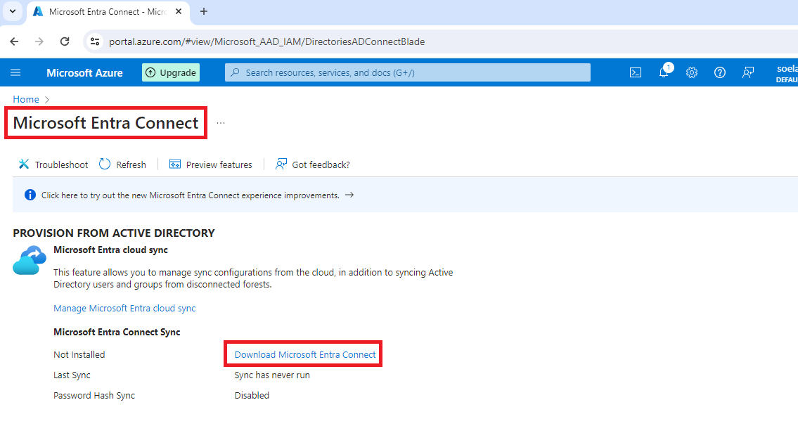Screen dimensions: 798x426
Task: Open the feedback icon in header
Action: point(747,73)
